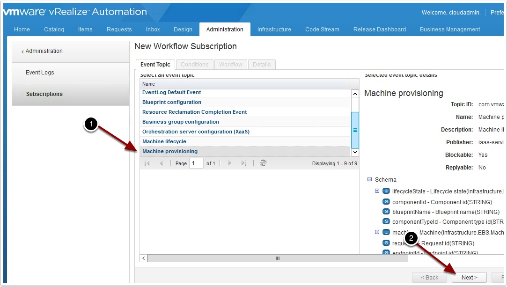Click the blueprintName - Blueprint name(STRING) row

pos(446,212)
